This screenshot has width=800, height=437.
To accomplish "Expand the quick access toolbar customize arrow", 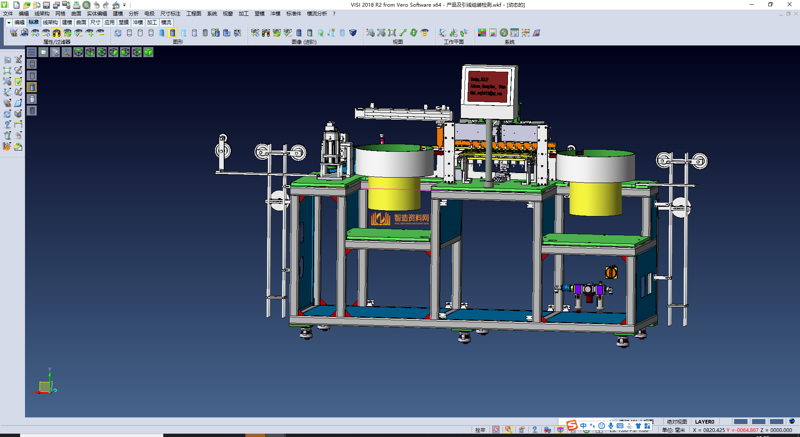I will tap(124, 5).
